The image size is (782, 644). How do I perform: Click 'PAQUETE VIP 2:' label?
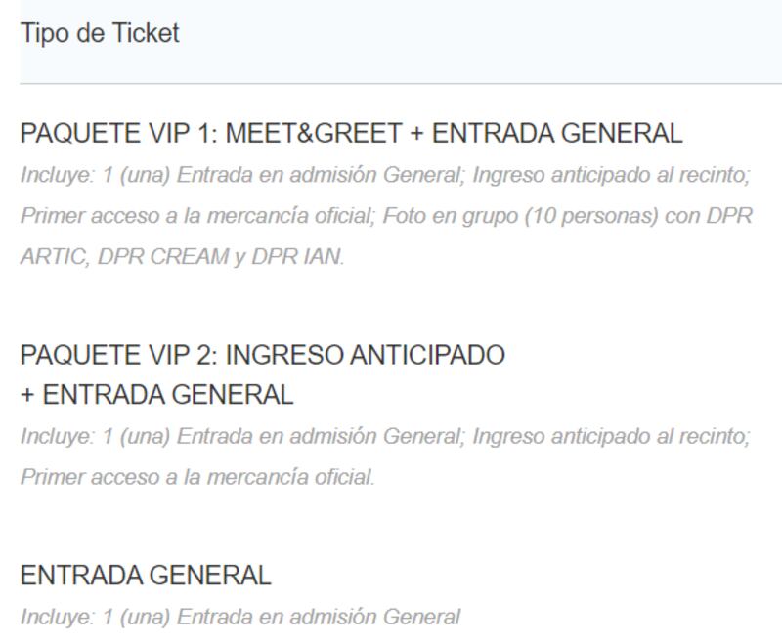[x=119, y=355]
